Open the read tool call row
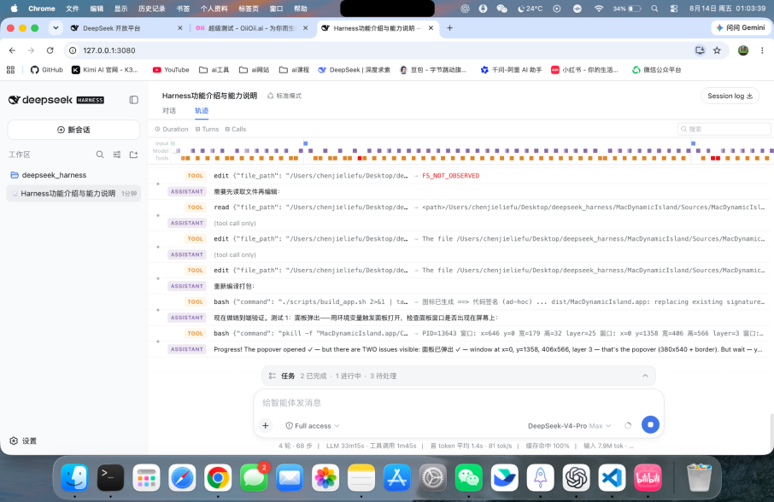Screen dimensions: 774x502 pyautogui.click(x=459, y=207)
